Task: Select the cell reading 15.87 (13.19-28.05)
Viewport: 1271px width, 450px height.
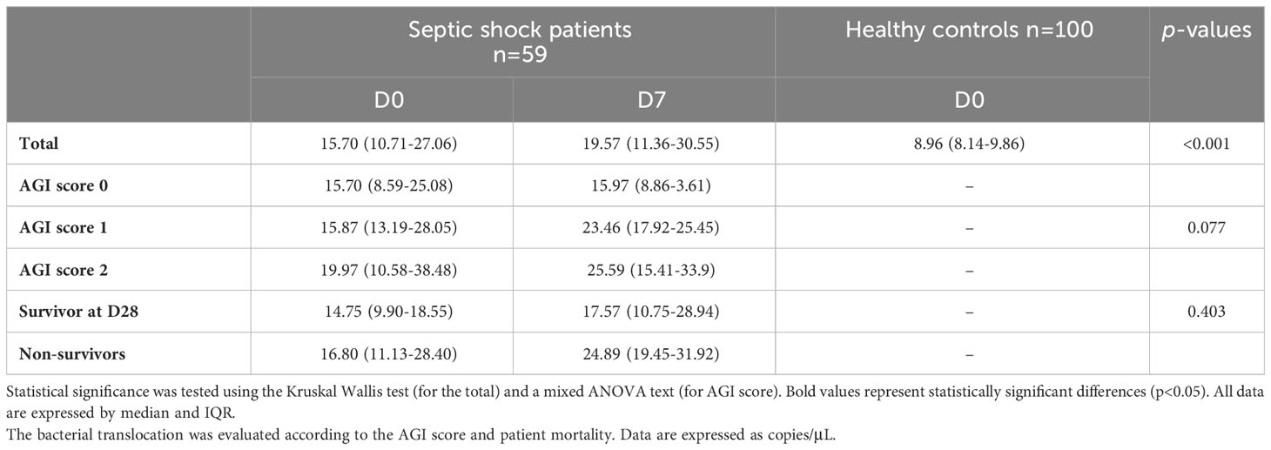Action: (382, 228)
